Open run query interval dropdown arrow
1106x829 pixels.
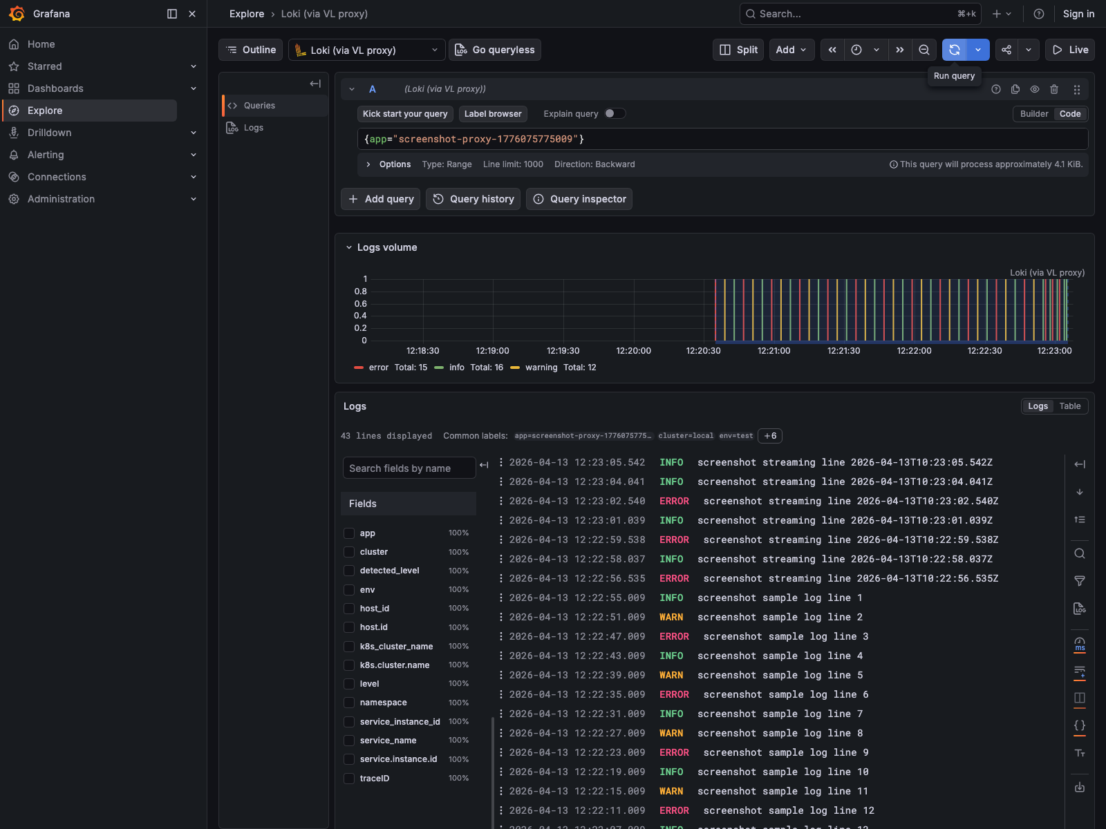[978, 50]
